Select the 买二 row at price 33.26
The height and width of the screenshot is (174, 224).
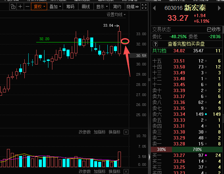(186, 161)
